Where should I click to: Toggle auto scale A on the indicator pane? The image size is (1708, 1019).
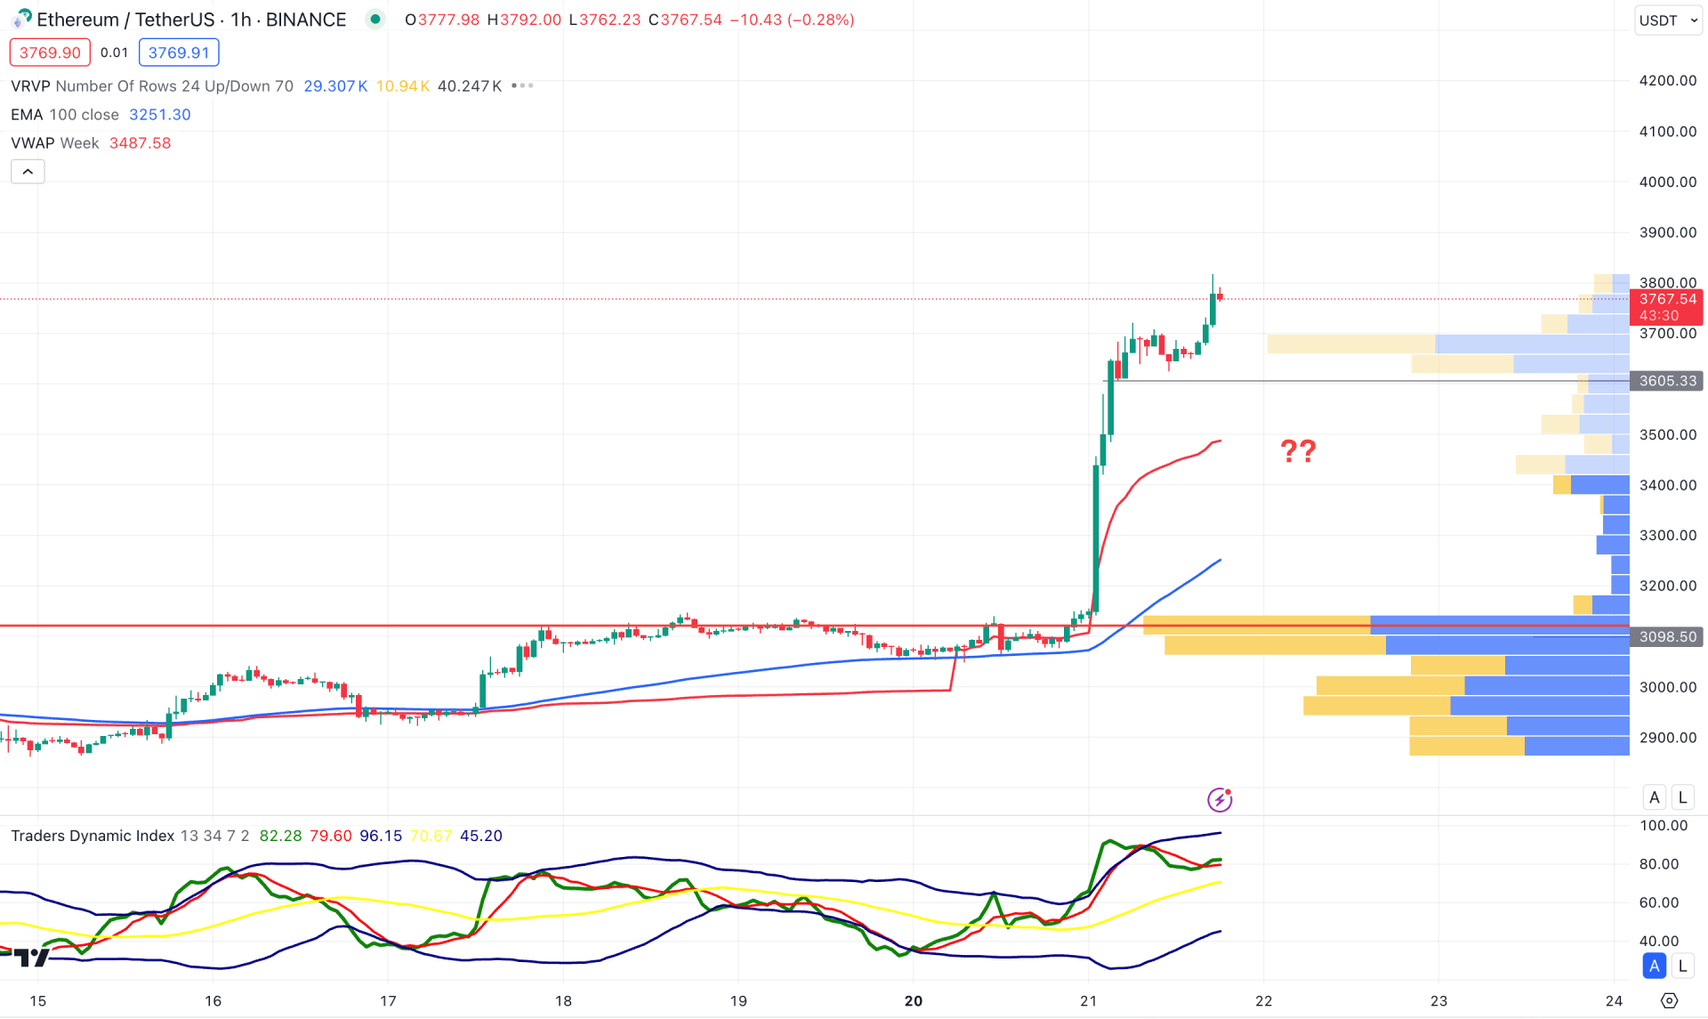(x=1655, y=966)
